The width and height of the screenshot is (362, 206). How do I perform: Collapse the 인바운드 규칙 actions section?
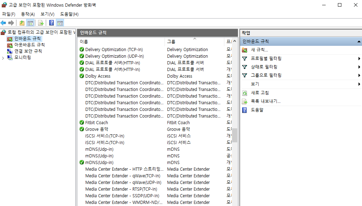point(359,42)
